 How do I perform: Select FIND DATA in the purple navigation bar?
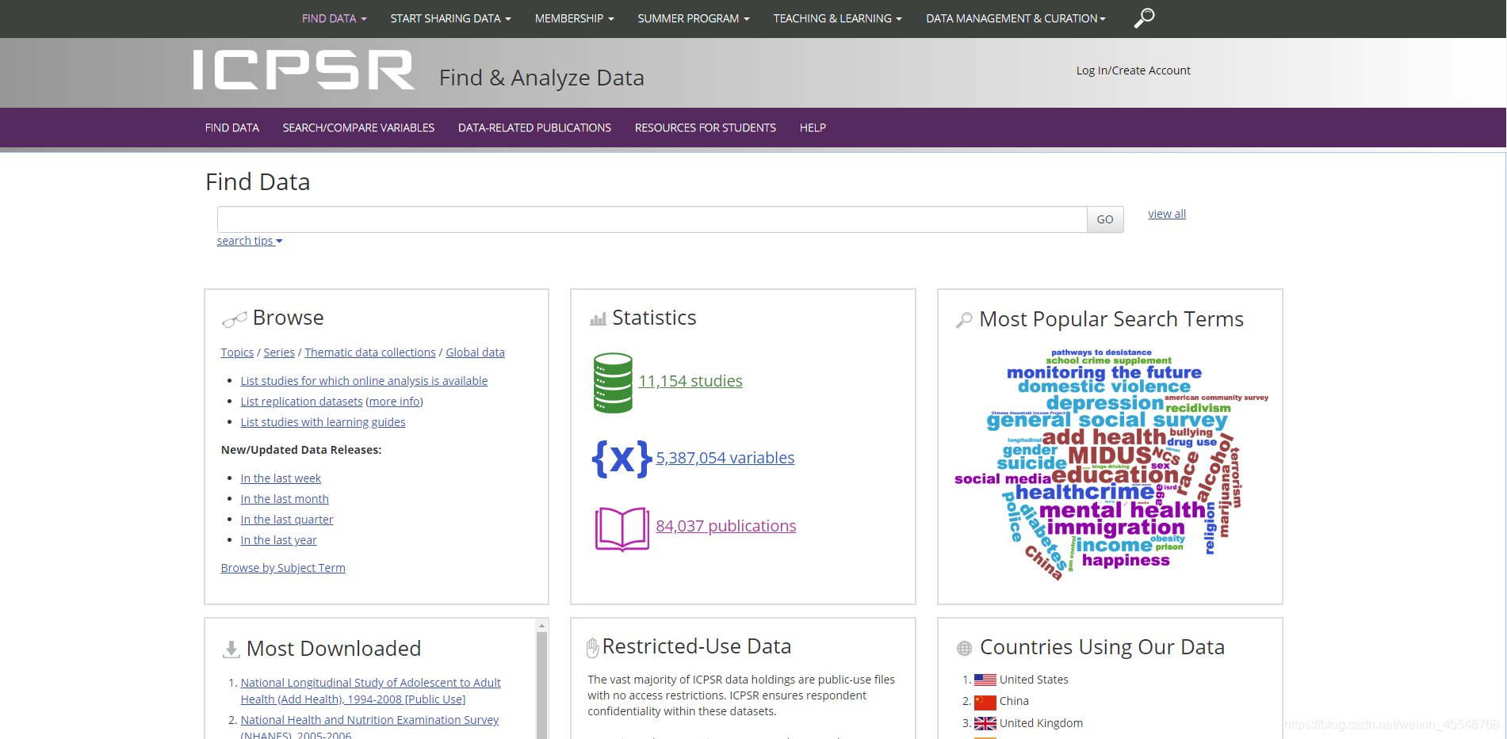232,128
